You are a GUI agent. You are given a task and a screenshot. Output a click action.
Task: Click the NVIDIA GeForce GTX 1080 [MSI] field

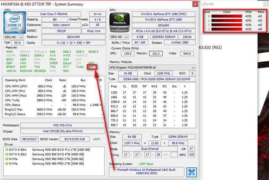click(x=164, y=14)
